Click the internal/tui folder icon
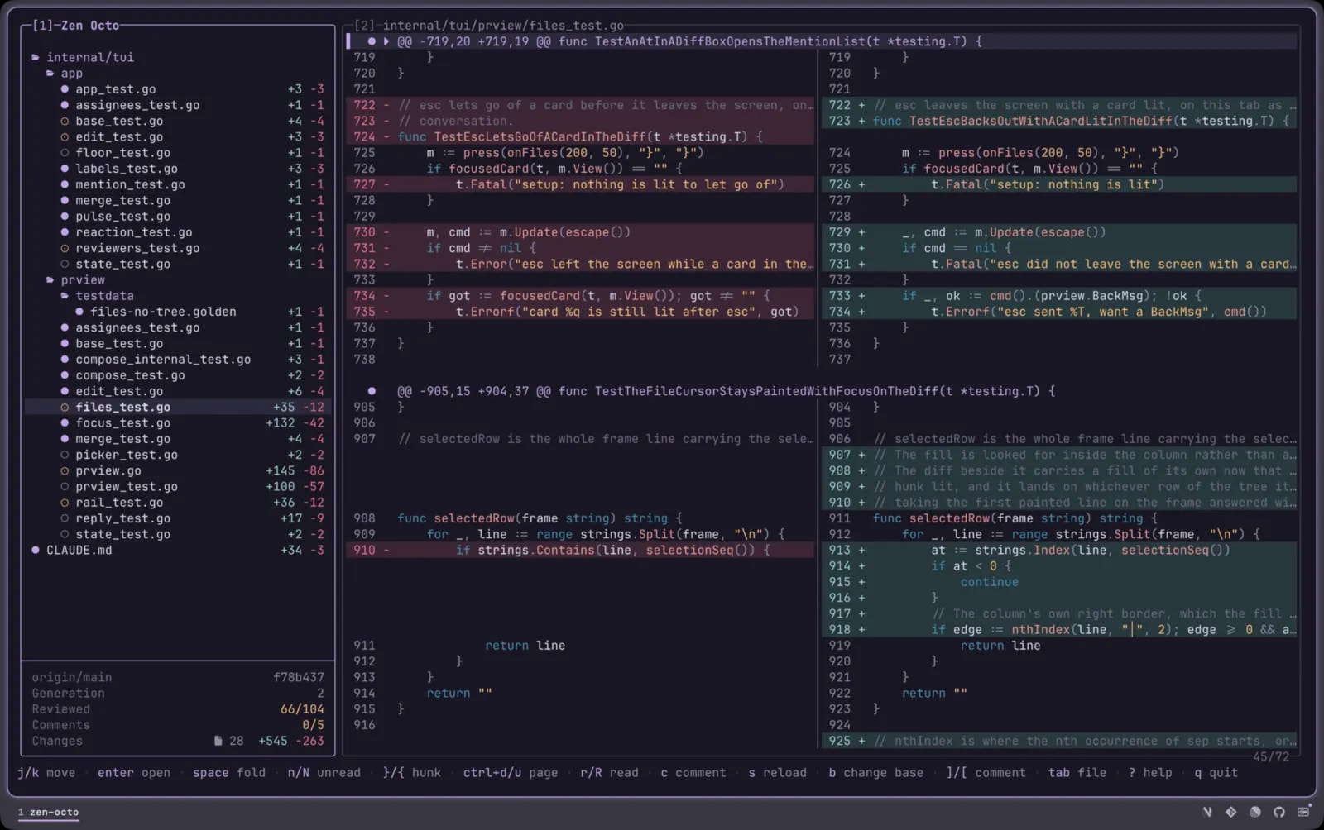The image size is (1324, 830). [36, 57]
